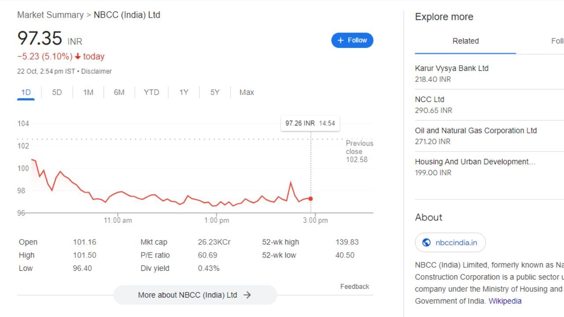Click the P/E ratio value 60.69
This screenshot has height=317, width=564.
coord(208,255)
